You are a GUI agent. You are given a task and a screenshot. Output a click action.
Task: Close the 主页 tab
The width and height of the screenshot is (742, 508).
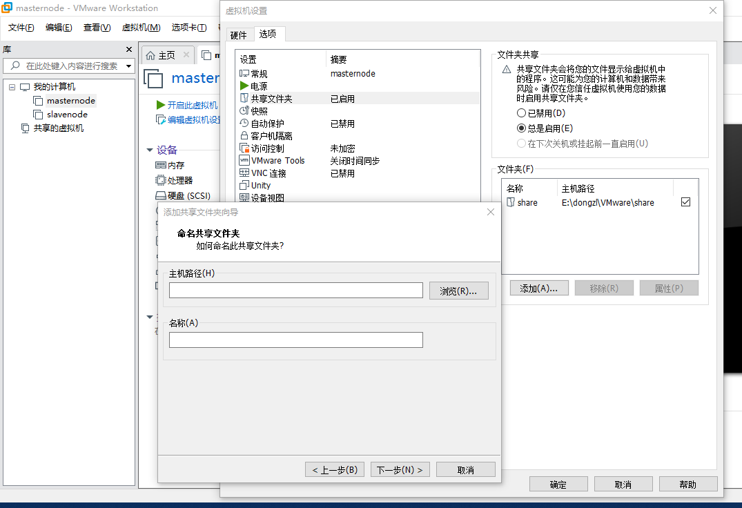186,55
